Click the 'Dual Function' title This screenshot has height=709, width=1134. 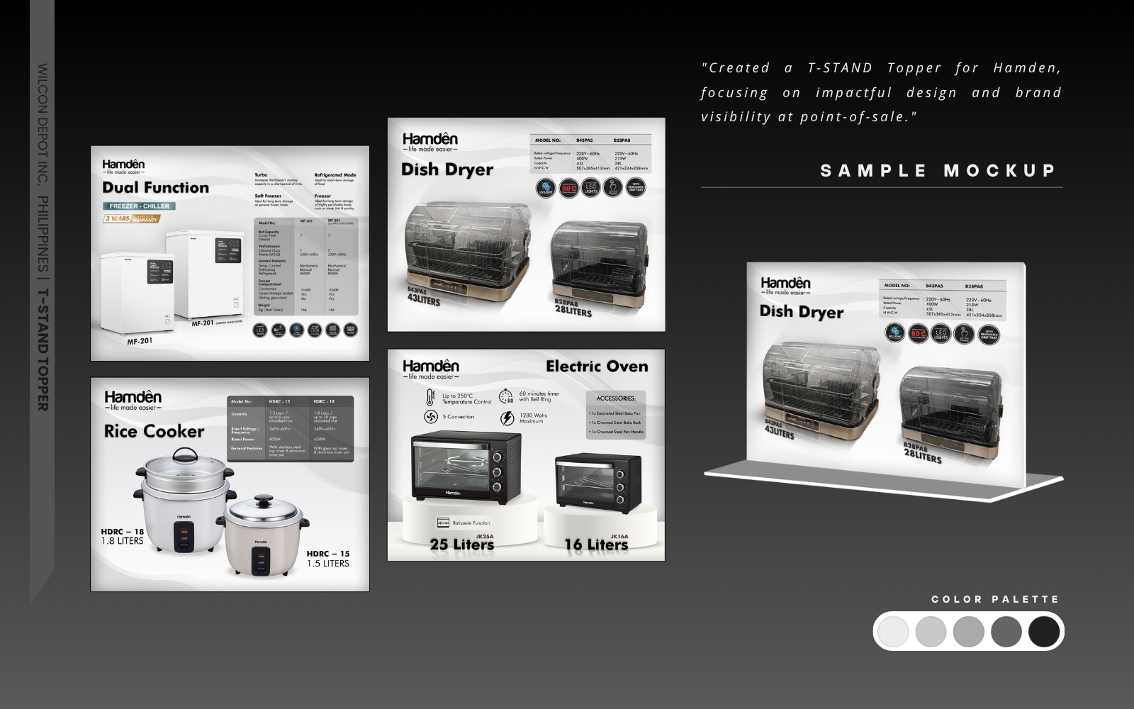click(x=156, y=187)
